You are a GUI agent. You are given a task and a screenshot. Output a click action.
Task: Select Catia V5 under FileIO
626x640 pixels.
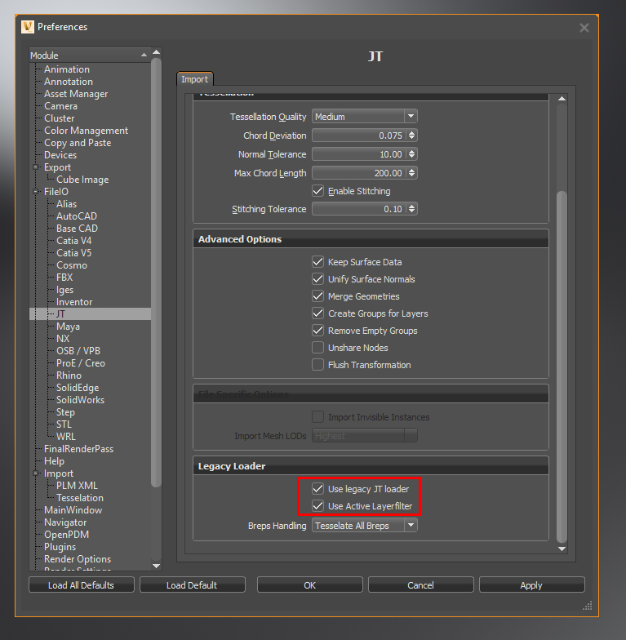[x=73, y=253]
